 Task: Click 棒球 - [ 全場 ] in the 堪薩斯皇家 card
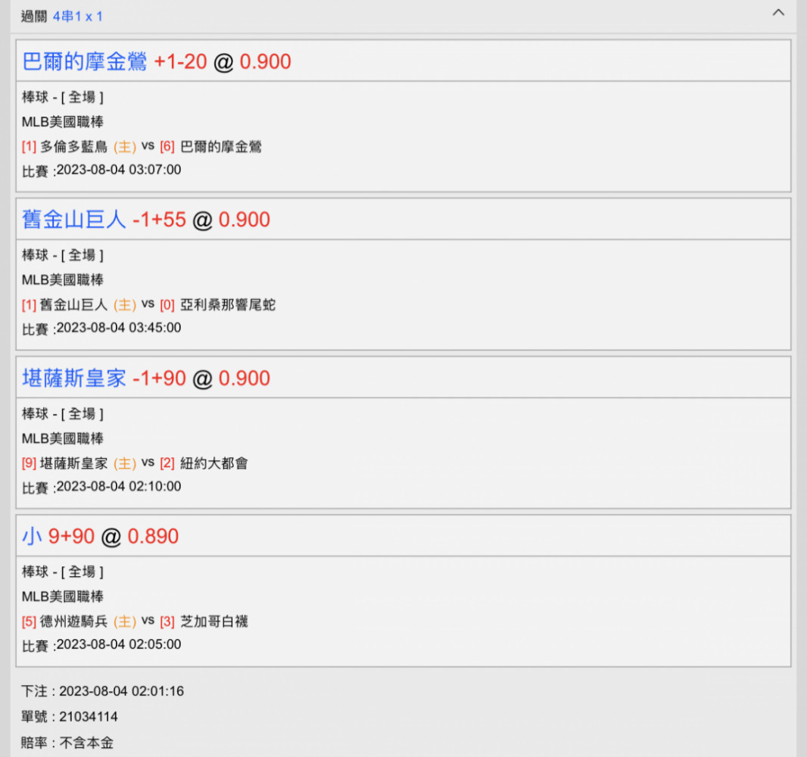(x=63, y=414)
